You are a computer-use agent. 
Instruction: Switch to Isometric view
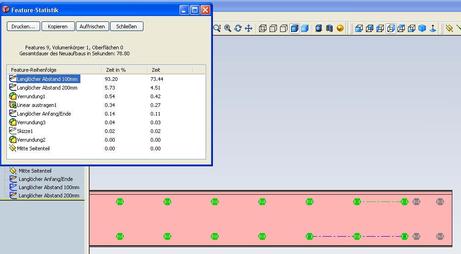(x=422, y=28)
